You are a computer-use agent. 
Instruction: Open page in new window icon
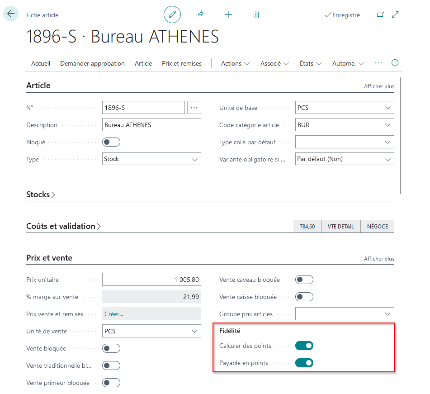(380, 14)
